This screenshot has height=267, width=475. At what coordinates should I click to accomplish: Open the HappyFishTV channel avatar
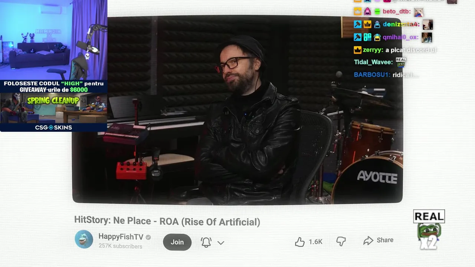pyautogui.click(x=84, y=239)
